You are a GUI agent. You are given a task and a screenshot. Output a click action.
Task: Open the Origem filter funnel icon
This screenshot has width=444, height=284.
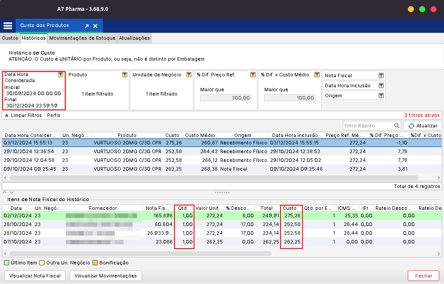381,96
